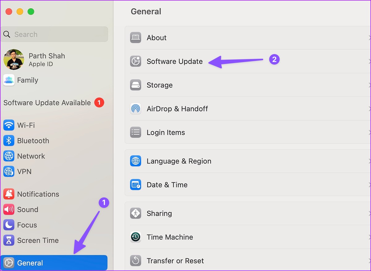Click the Wi-Fi icon in sidebar
Image resolution: width=371 pixels, height=271 pixels.
(x=9, y=125)
